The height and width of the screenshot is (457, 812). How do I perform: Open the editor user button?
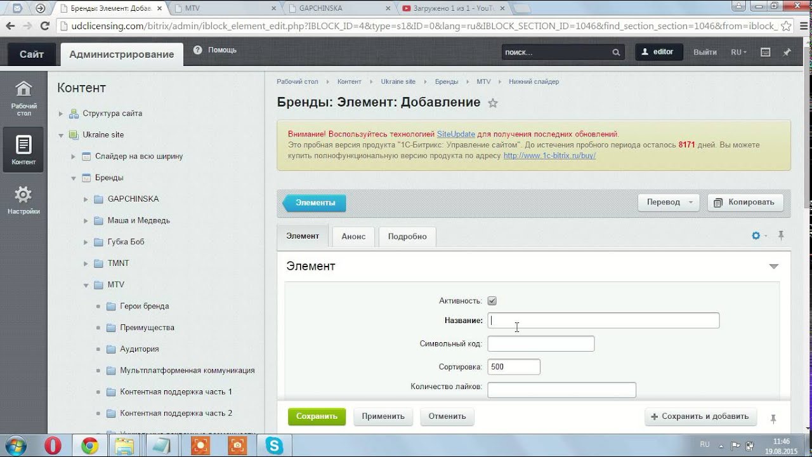pos(658,52)
